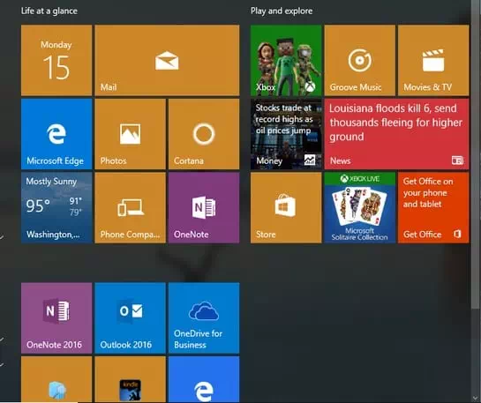
Task: Open the bottom blue Edge tile
Action: tap(204, 379)
